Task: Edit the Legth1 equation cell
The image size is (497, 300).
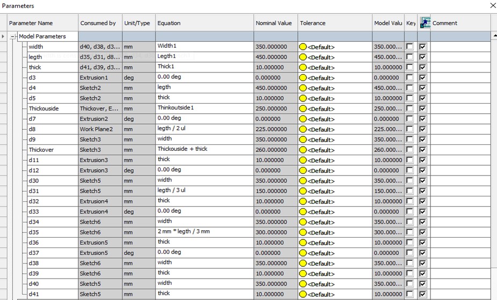Action: (x=204, y=57)
